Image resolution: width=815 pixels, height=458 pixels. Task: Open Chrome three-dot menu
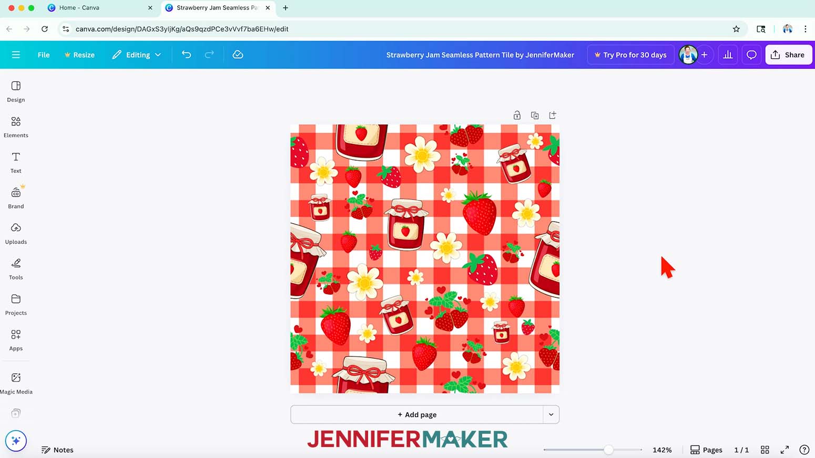(805, 29)
